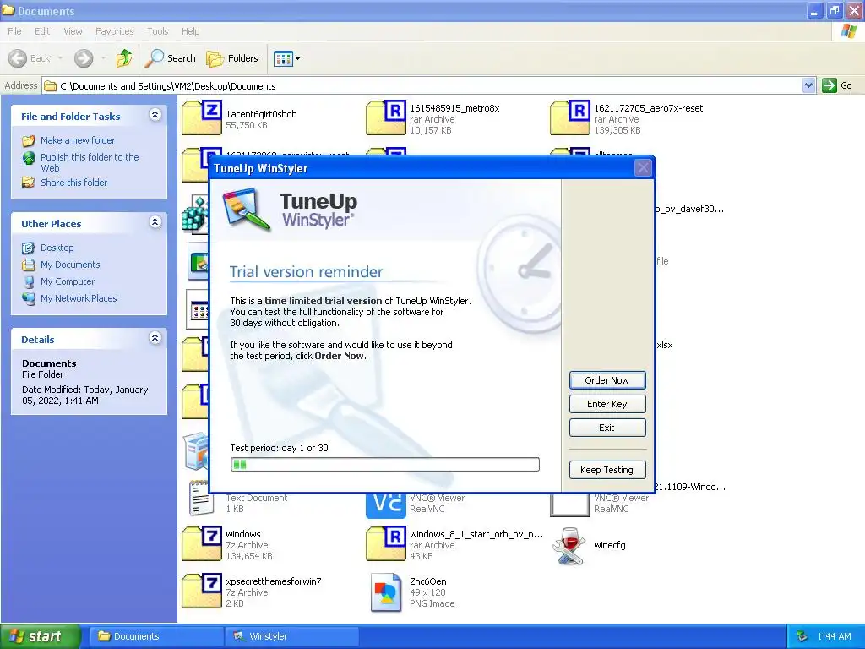Open My Documents link
This screenshot has width=865, height=649.
70,265
